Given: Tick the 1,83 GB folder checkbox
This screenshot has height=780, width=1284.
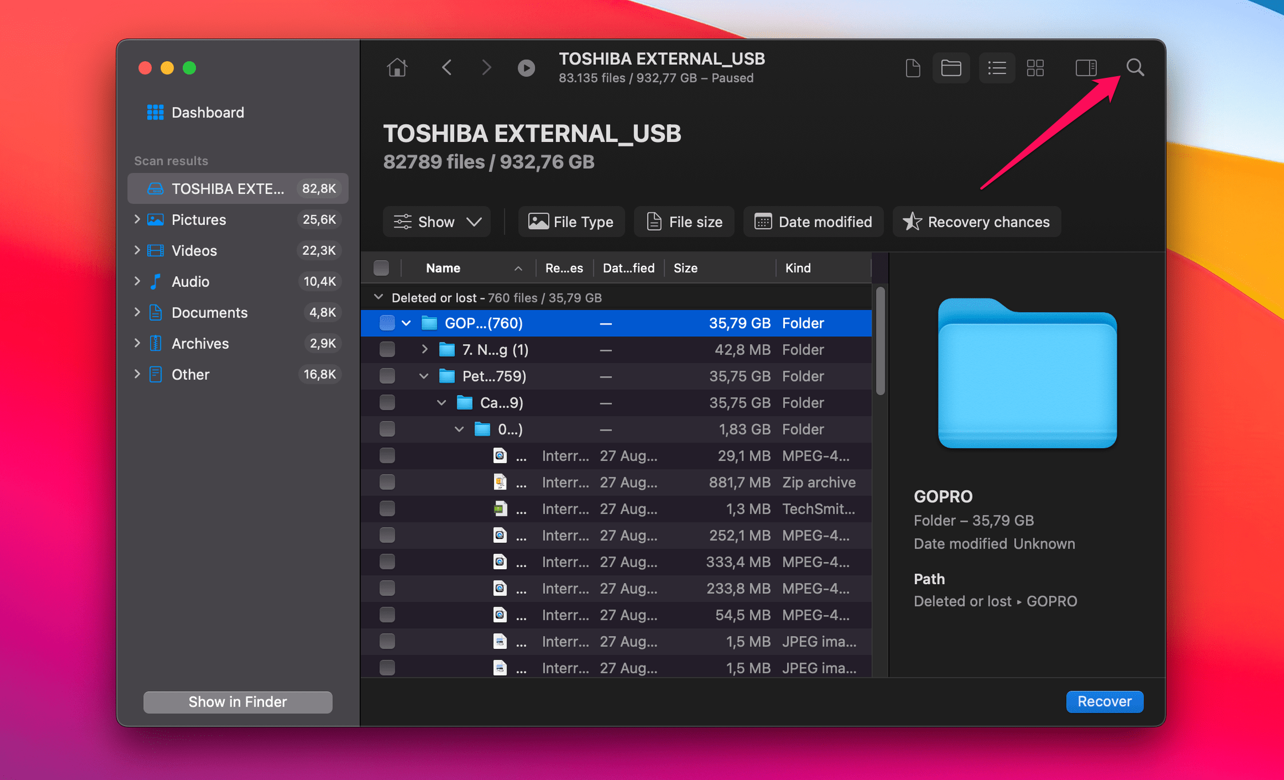Looking at the screenshot, I should coord(387,429).
